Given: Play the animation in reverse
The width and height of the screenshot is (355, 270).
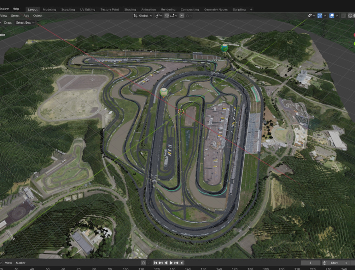Looking at the screenshot, I should [166, 263].
